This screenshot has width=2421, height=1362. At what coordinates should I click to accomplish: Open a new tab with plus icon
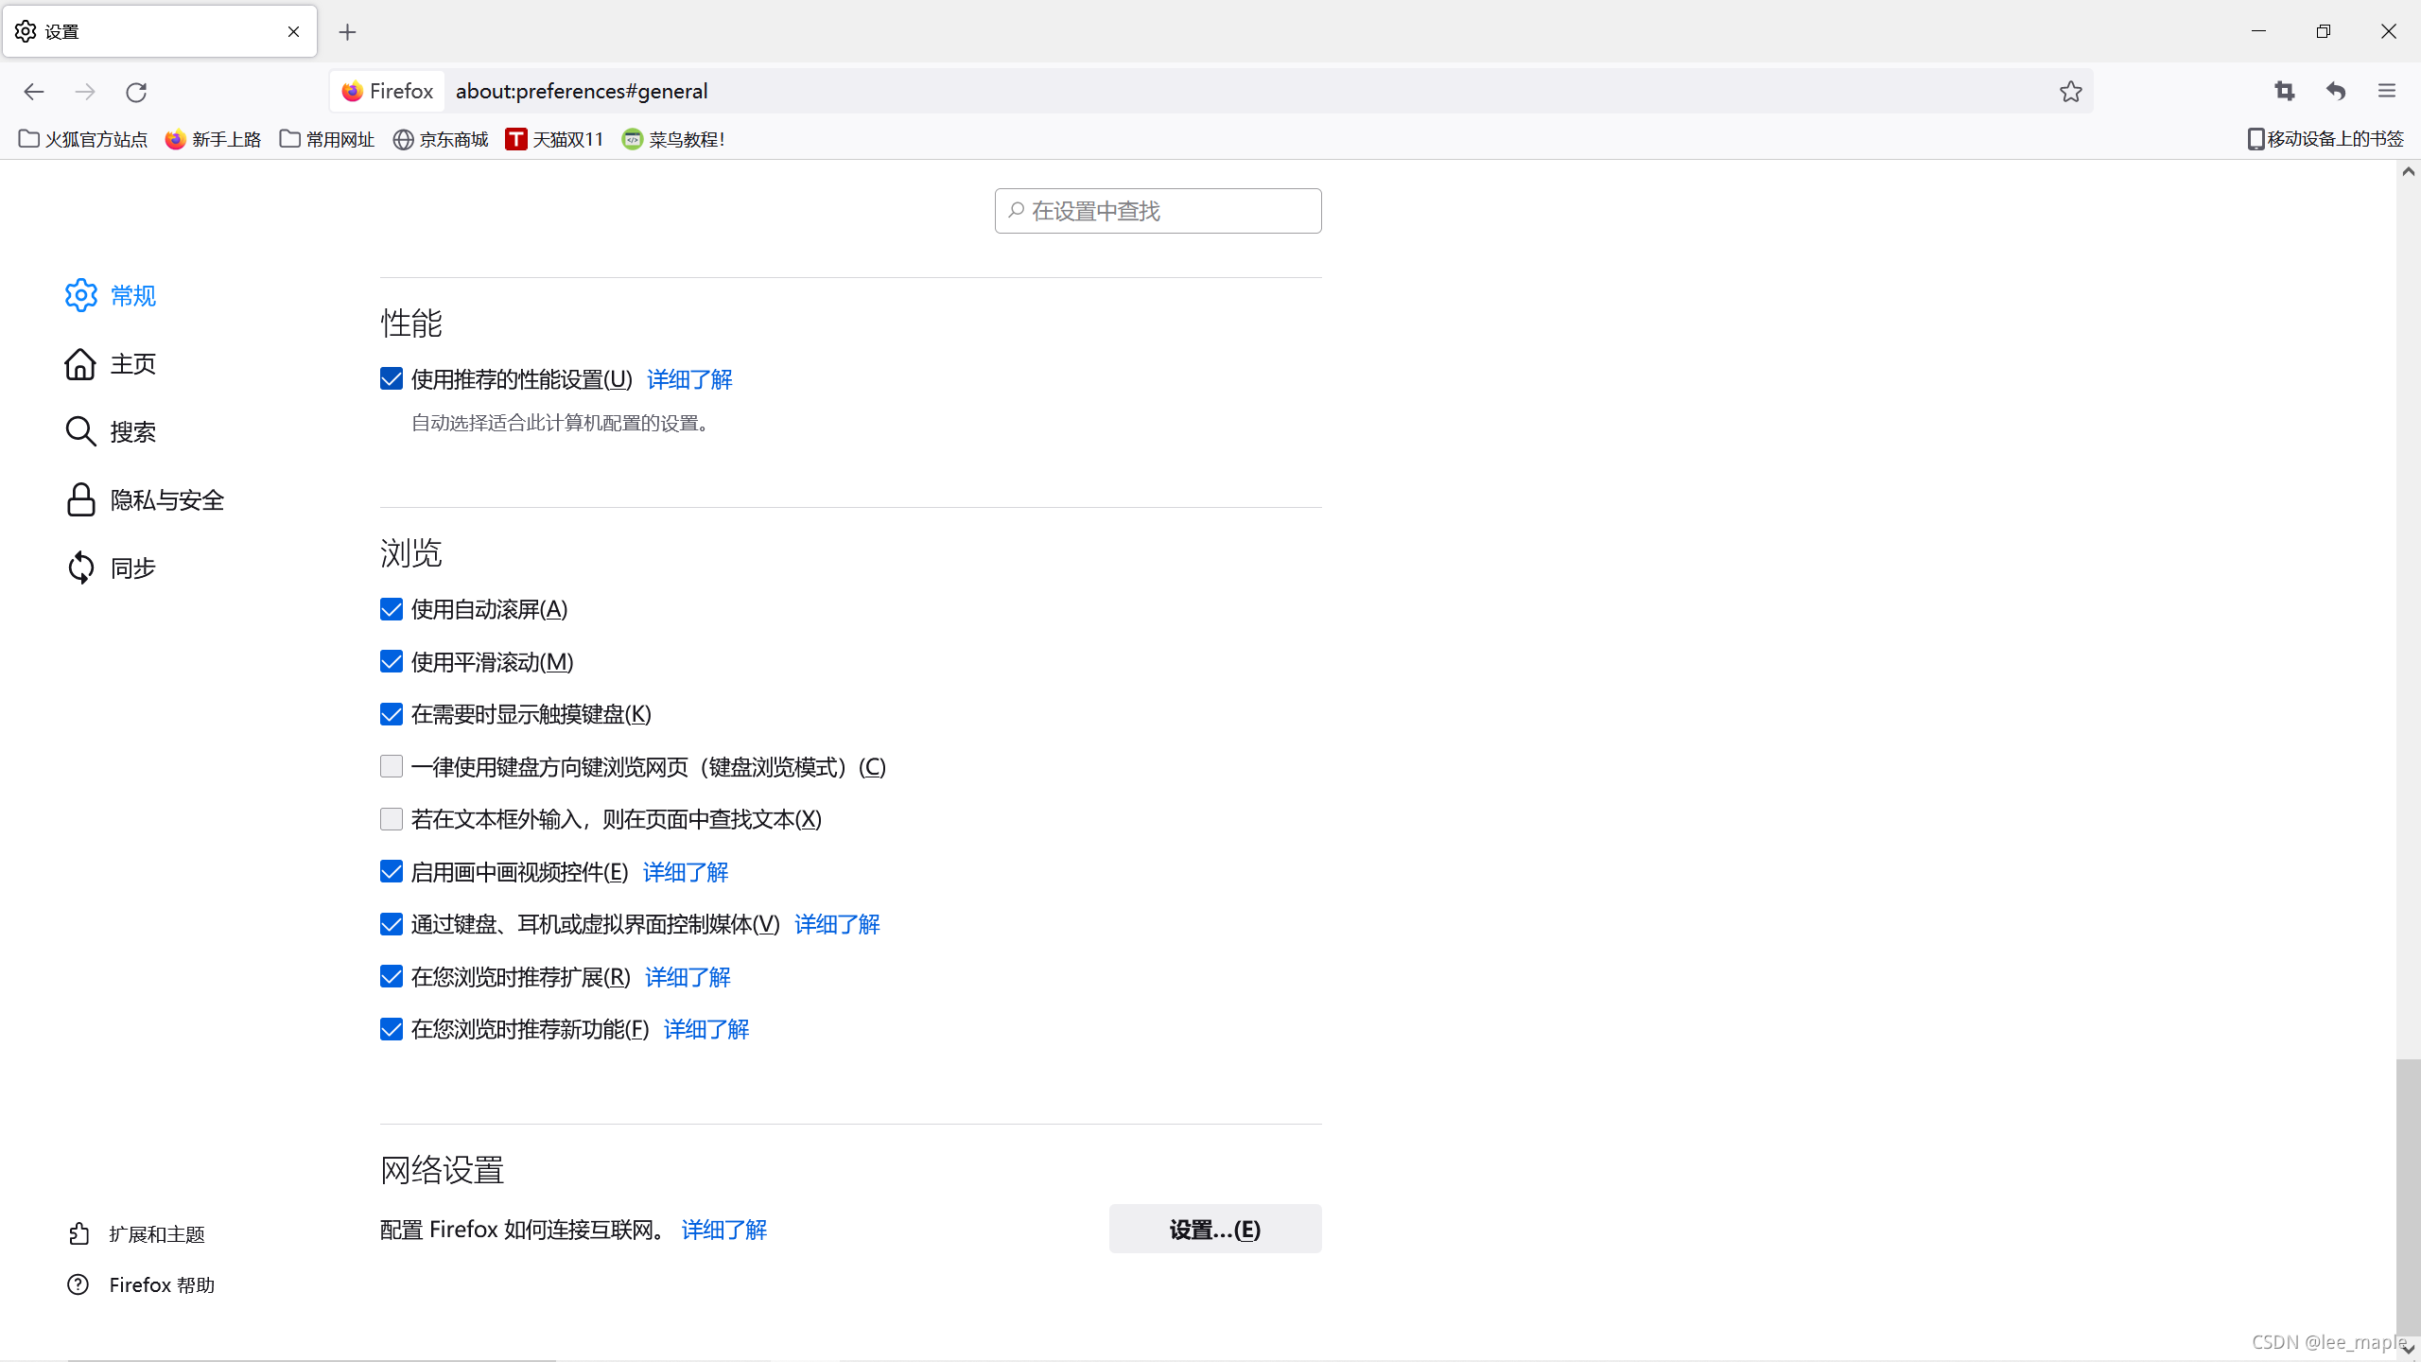coord(347,32)
